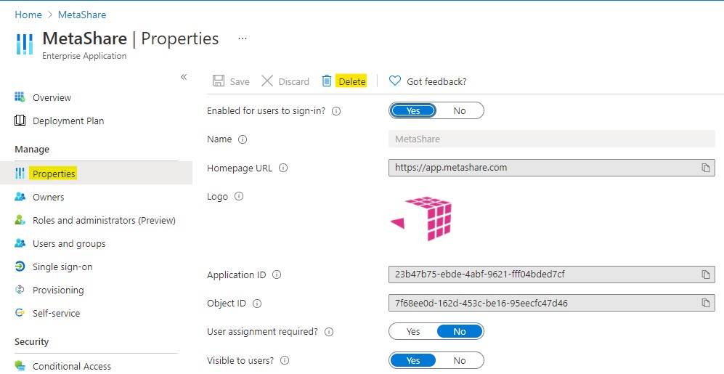This screenshot has height=374, width=724.
Task: Click the Provisioning icon
Action: click(x=20, y=290)
